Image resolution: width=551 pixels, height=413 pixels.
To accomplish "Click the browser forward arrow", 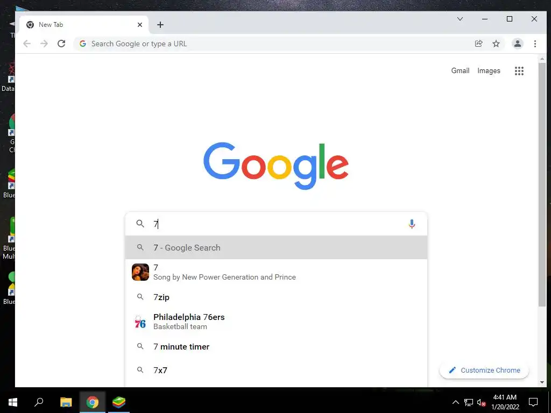I will pos(44,44).
